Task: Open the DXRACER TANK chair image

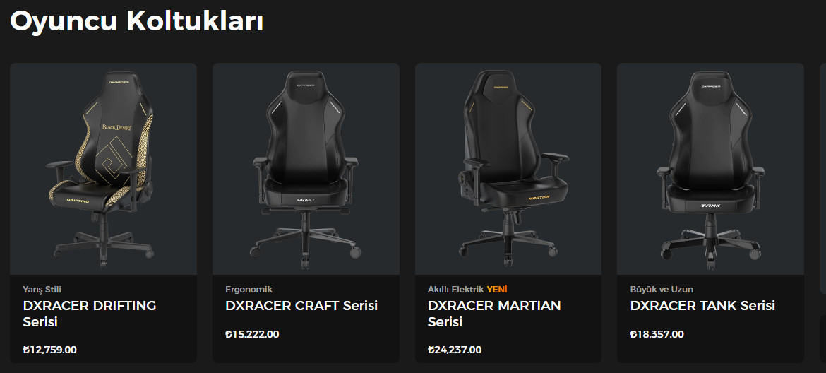Action: click(711, 169)
